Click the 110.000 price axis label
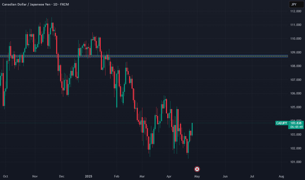This screenshot has width=305, height=180. point(296,39)
